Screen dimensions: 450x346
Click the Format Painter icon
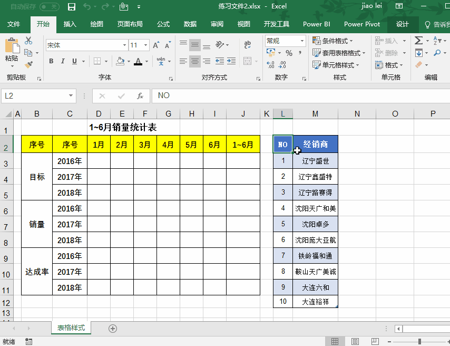29,65
